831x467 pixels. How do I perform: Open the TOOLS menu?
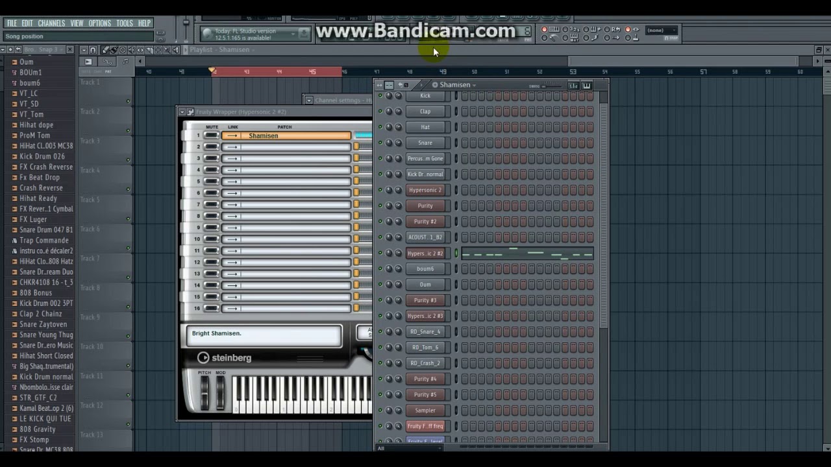(125, 23)
